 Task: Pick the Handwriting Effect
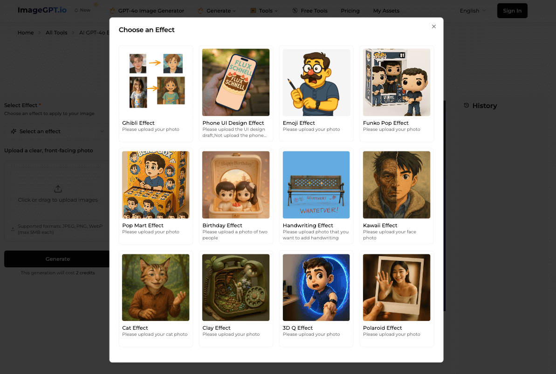316,196
